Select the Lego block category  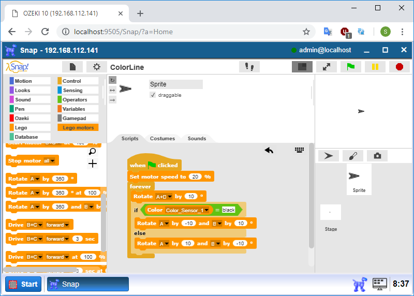(30, 127)
